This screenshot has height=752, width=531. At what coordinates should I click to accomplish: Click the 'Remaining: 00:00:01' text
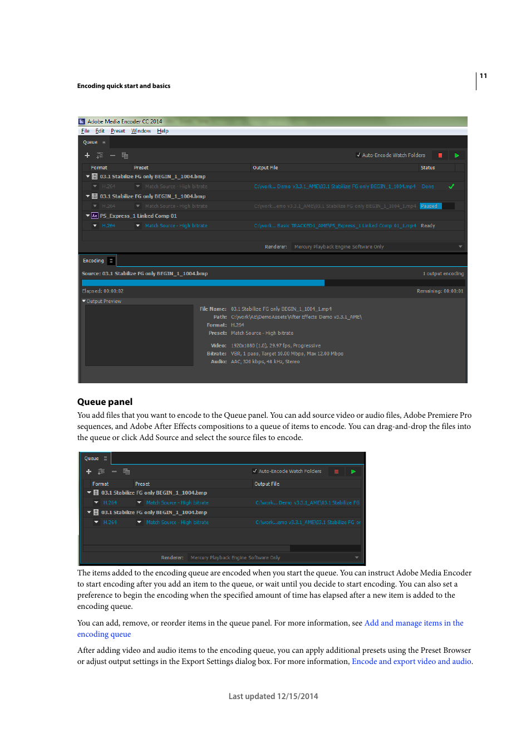click(x=440, y=291)
